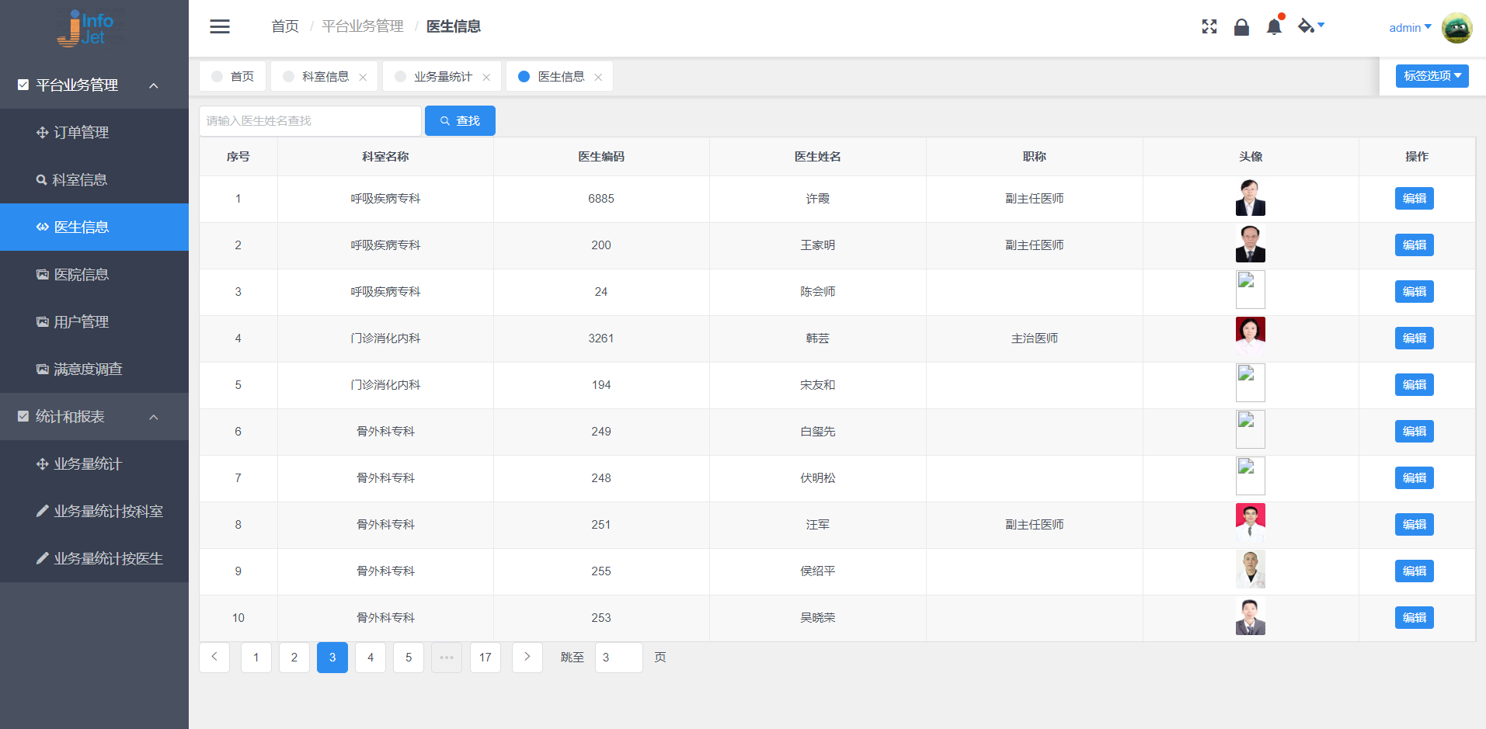Click 编辑 for doctor 许霞
The height and width of the screenshot is (729, 1486).
[1414, 199]
